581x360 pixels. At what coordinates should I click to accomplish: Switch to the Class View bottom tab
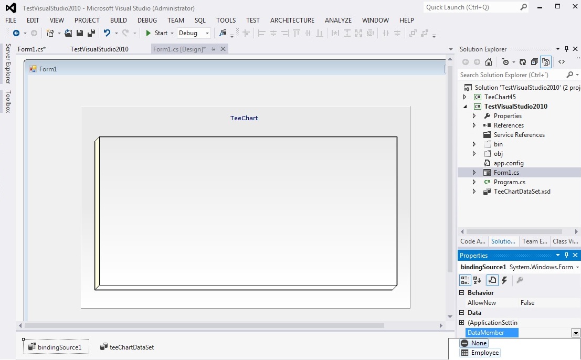(x=565, y=241)
